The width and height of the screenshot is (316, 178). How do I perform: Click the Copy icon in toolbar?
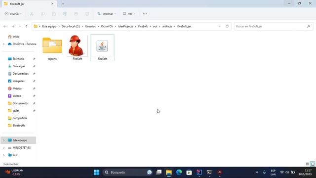click(x=43, y=14)
